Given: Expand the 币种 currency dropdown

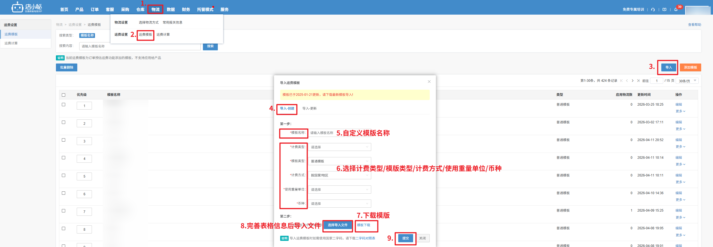Looking at the screenshot, I should (339, 203).
